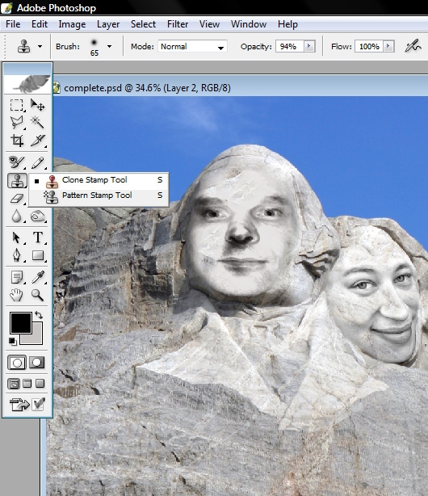Click Edit in ImageReady icon
This screenshot has width=428, height=496.
click(19, 404)
